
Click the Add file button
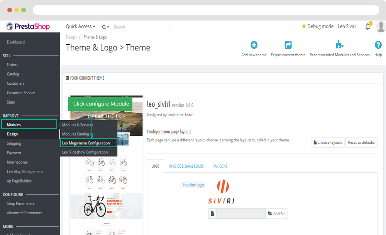pyautogui.click(x=277, y=213)
